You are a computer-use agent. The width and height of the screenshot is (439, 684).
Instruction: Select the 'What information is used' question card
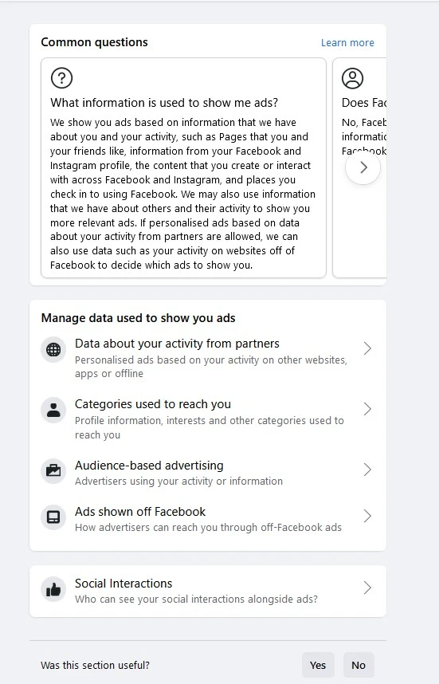pos(183,168)
